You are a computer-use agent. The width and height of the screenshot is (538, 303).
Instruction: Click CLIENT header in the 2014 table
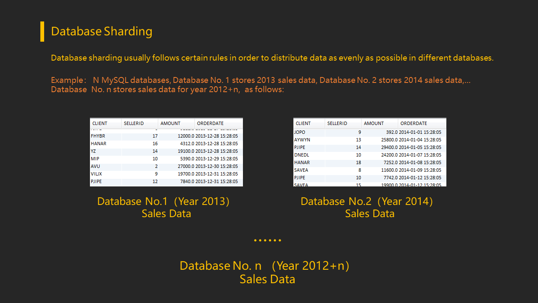303,123
